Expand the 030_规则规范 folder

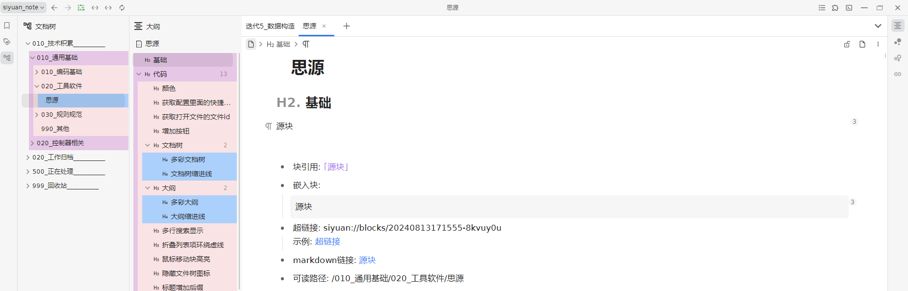pyautogui.click(x=37, y=114)
